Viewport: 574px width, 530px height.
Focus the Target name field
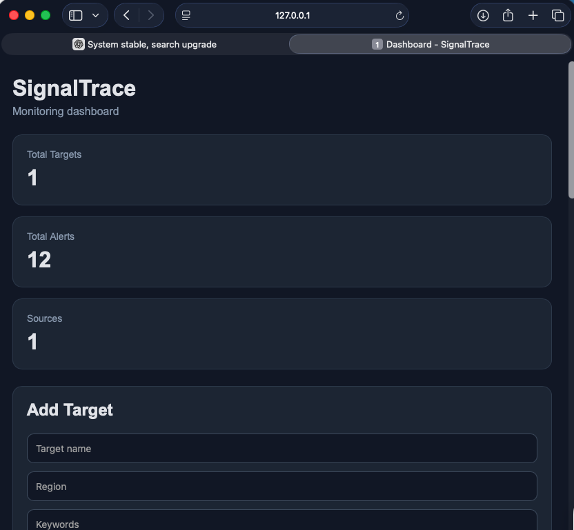coord(282,449)
